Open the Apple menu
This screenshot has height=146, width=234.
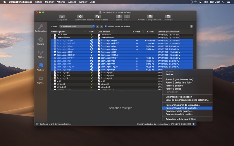(x=4, y=2)
